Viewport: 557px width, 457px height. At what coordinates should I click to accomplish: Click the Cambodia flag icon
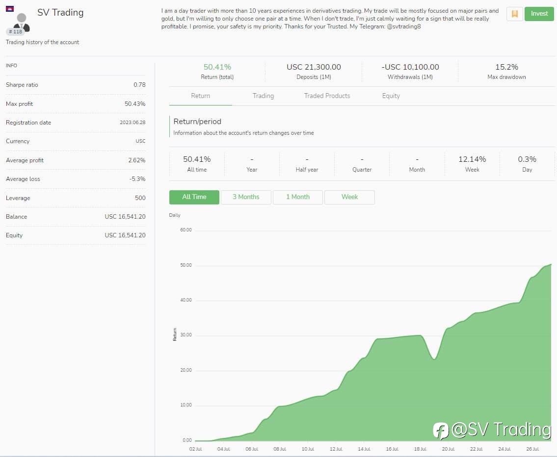10,9
